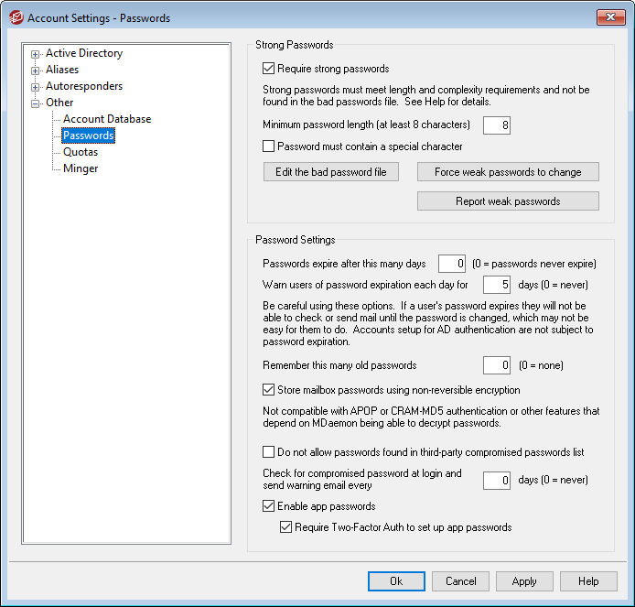635x607 pixels.
Task: Uncheck Store mailbox passwords using non-reversible encryption
Action: pyautogui.click(x=269, y=390)
